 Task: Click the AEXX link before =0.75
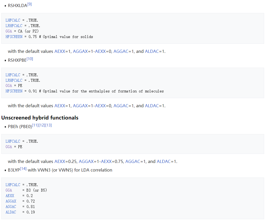click(x=106, y=161)
